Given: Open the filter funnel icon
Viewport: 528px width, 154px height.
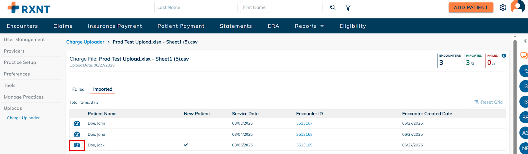Looking at the screenshot, I should [x=348, y=7].
